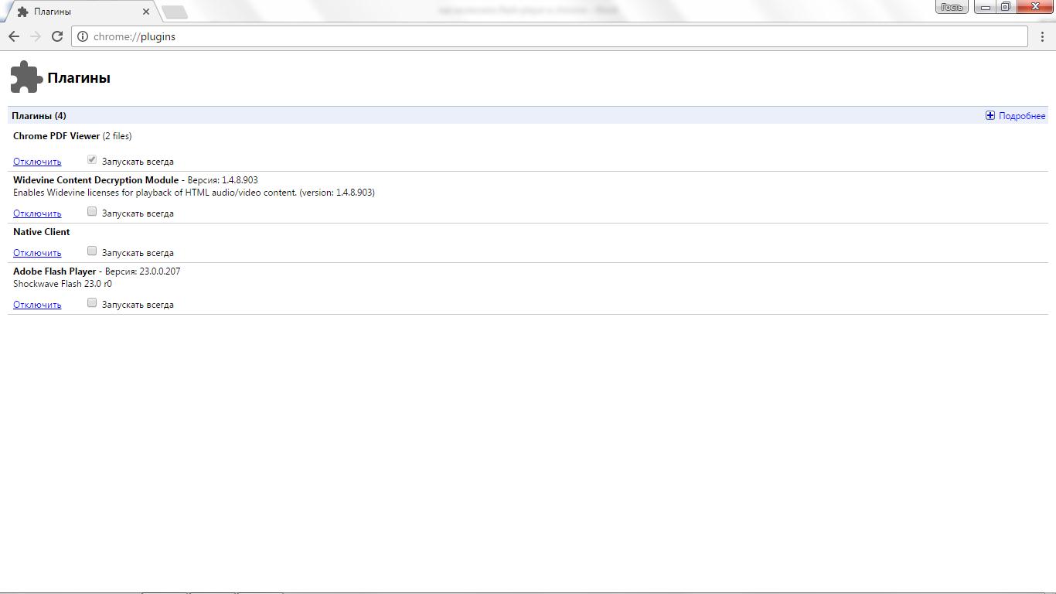Click the Adobe Flash Player plugin name
The height and width of the screenshot is (594, 1056).
click(55, 271)
